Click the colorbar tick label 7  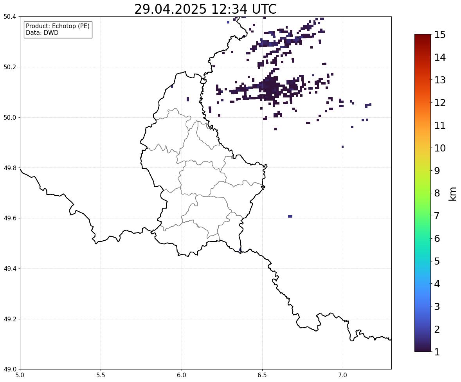coord(437,216)
